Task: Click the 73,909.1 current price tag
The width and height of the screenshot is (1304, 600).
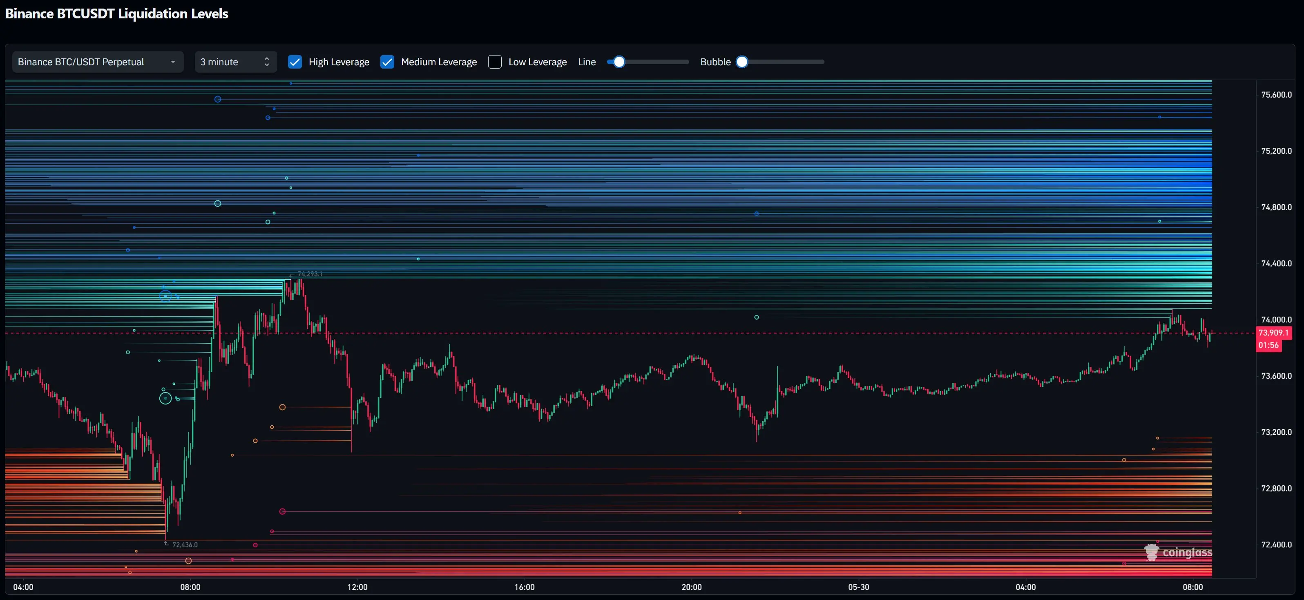Action: (x=1274, y=332)
